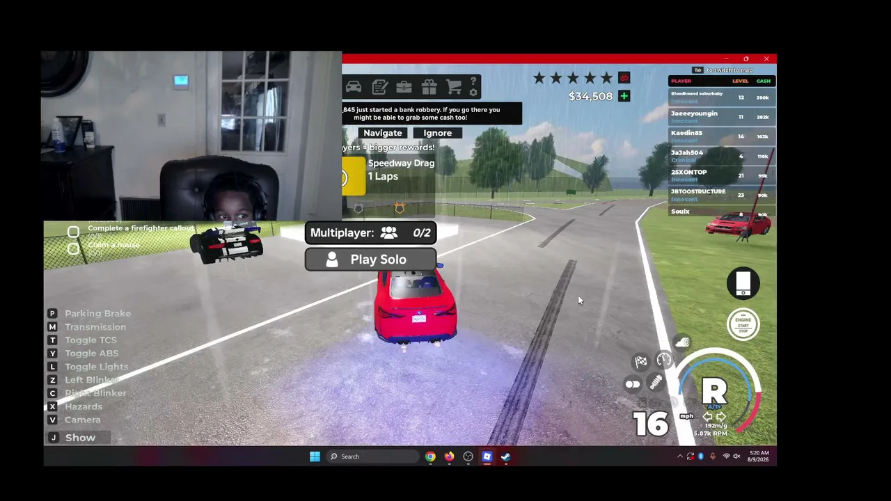
Task: Select player 25XONTOP in leaderboard
Action: pos(722,175)
